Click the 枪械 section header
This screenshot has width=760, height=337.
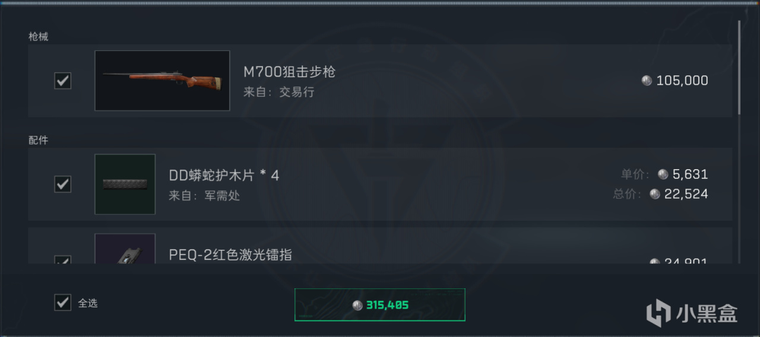point(39,37)
